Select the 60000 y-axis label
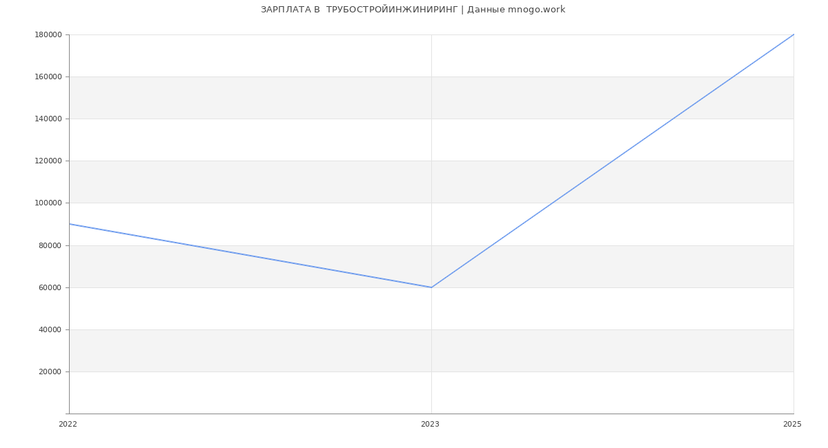The width and height of the screenshot is (828, 448). [50, 287]
